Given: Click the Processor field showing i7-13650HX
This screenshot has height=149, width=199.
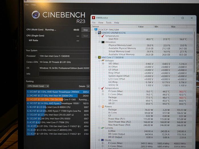Looking at the screenshot, I should tap(64, 56).
